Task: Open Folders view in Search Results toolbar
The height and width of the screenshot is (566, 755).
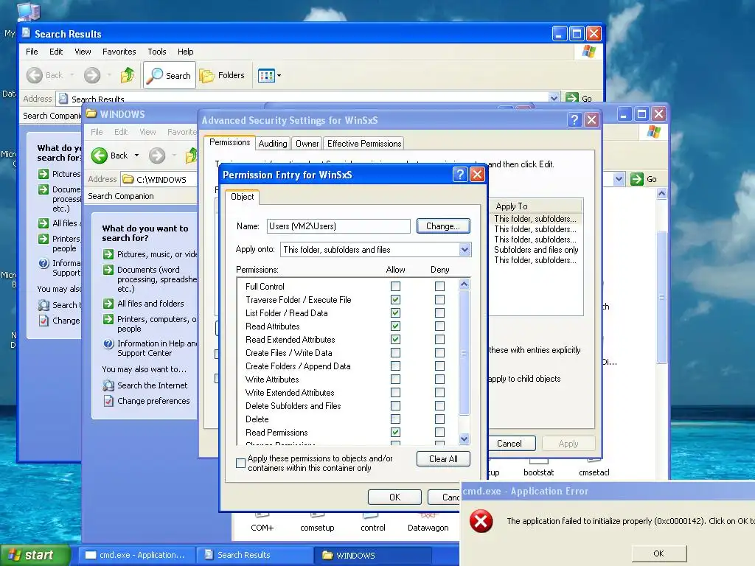Action: point(222,75)
